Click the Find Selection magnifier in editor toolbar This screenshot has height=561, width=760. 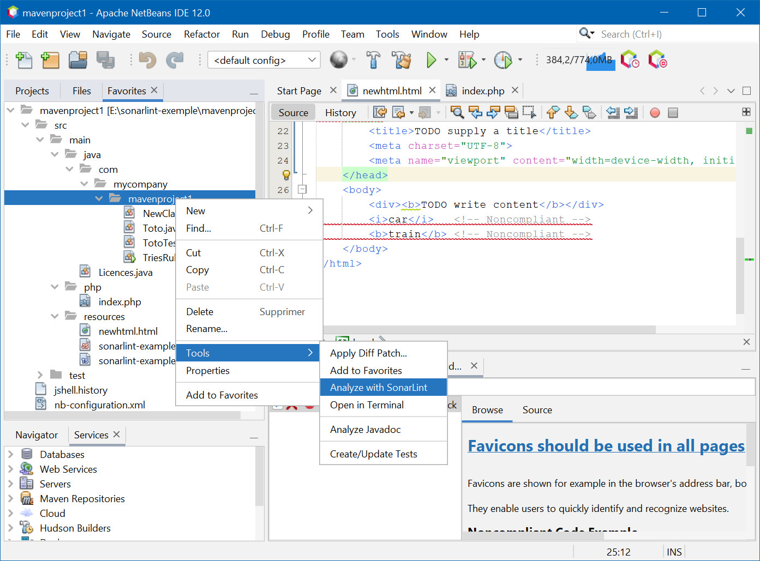click(x=457, y=113)
